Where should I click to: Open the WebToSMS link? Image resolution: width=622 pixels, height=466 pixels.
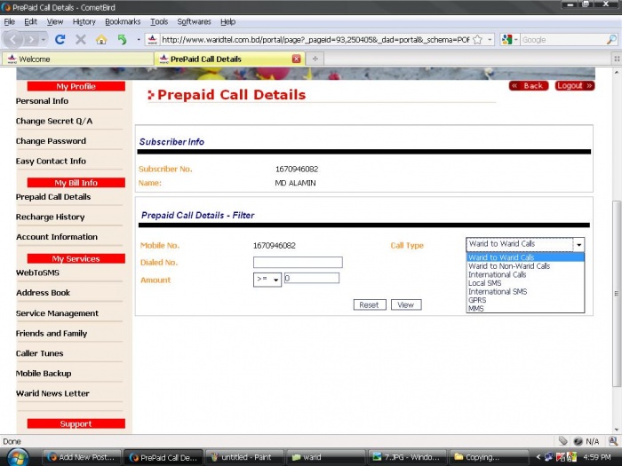(37, 272)
